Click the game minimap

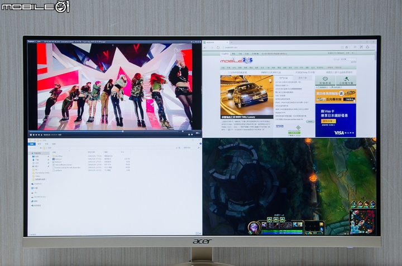coord(363,221)
